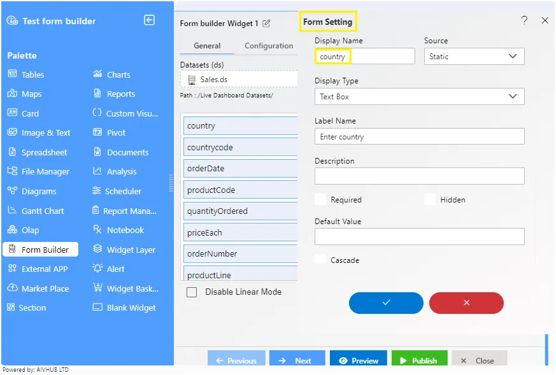Open the Documents palette item
Viewport: 556px width, 375px height.
tap(120, 152)
